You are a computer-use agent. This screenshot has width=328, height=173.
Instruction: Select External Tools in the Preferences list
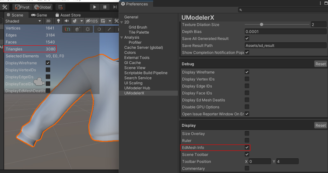tap(137, 58)
